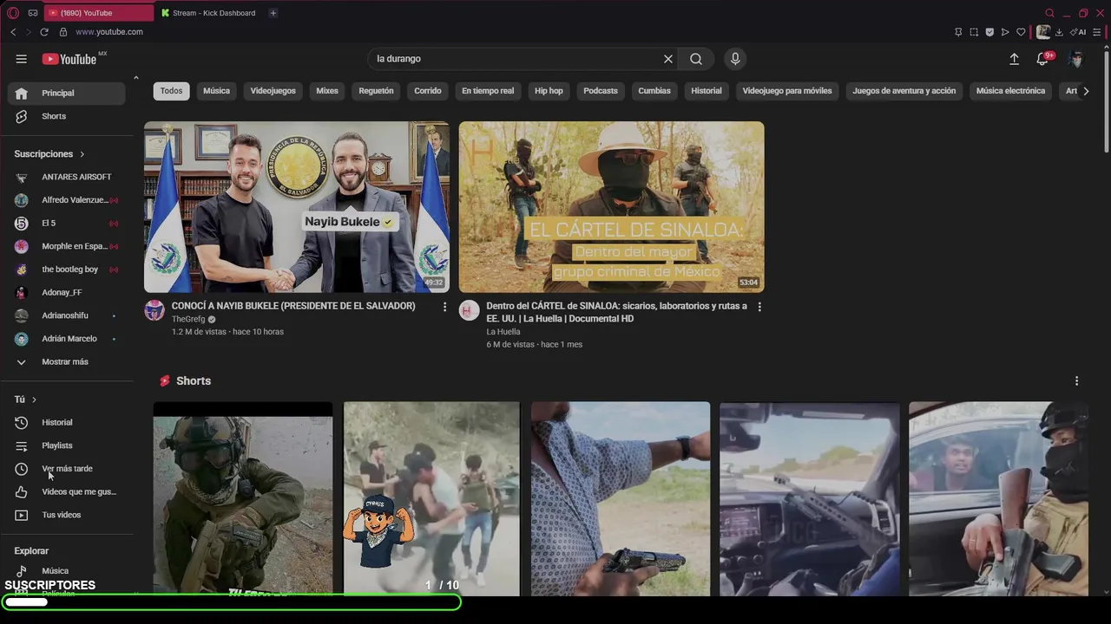Select the Todos filter chip
This screenshot has width=1111, height=624.
(172, 91)
